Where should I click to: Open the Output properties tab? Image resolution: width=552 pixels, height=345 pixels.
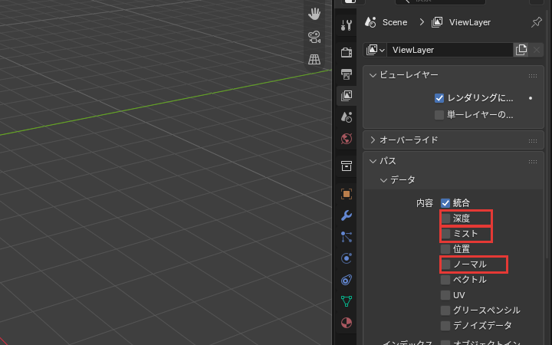tap(347, 74)
